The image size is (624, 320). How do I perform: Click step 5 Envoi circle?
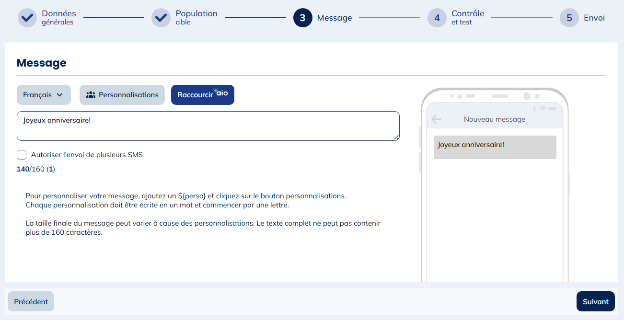pyautogui.click(x=569, y=18)
